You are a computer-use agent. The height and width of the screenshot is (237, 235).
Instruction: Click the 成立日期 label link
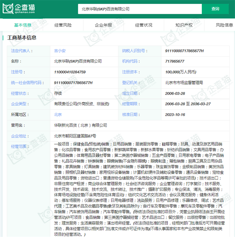[130, 94]
